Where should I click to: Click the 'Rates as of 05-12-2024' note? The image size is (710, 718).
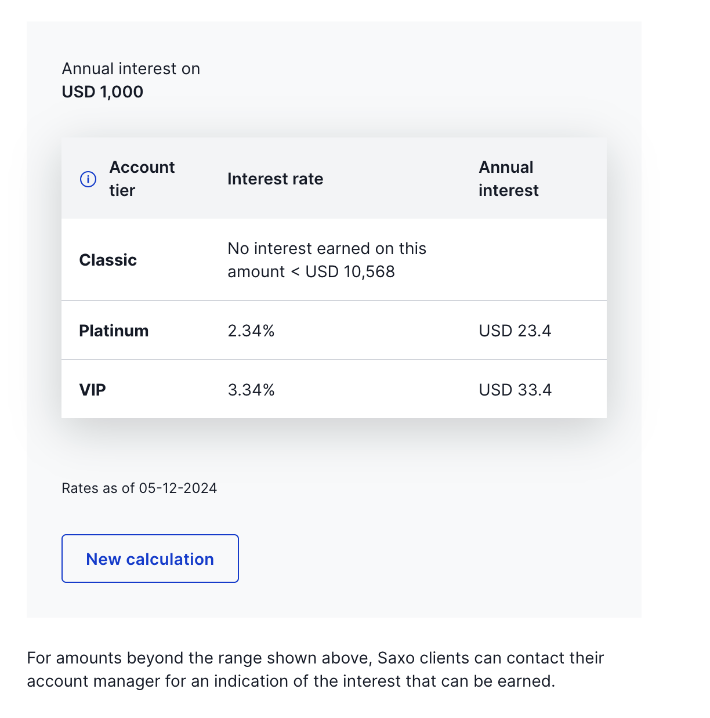pos(139,488)
